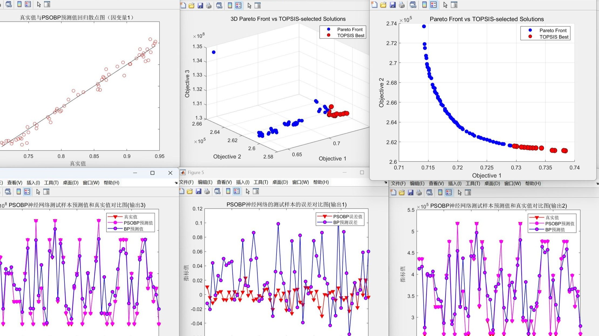Open 帮助(H) menu in 输出2 figure window
The image size is (599, 336).
coord(533,184)
